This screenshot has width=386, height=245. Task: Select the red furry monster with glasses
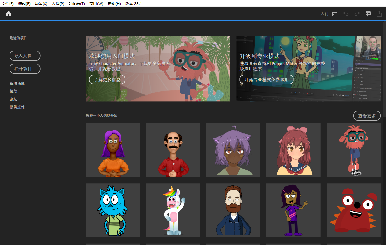click(x=354, y=150)
